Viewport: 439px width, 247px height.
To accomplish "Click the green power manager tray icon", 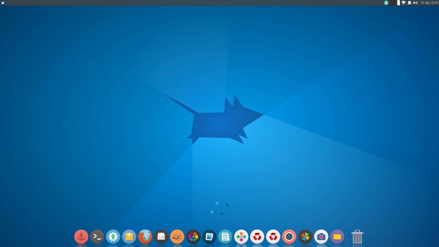I will tap(386, 3).
